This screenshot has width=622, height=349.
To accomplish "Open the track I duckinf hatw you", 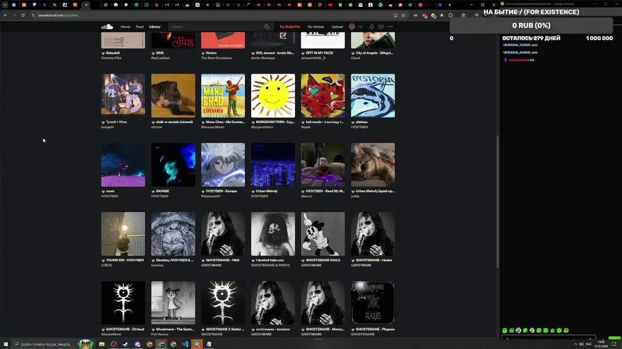I will pos(270,260).
